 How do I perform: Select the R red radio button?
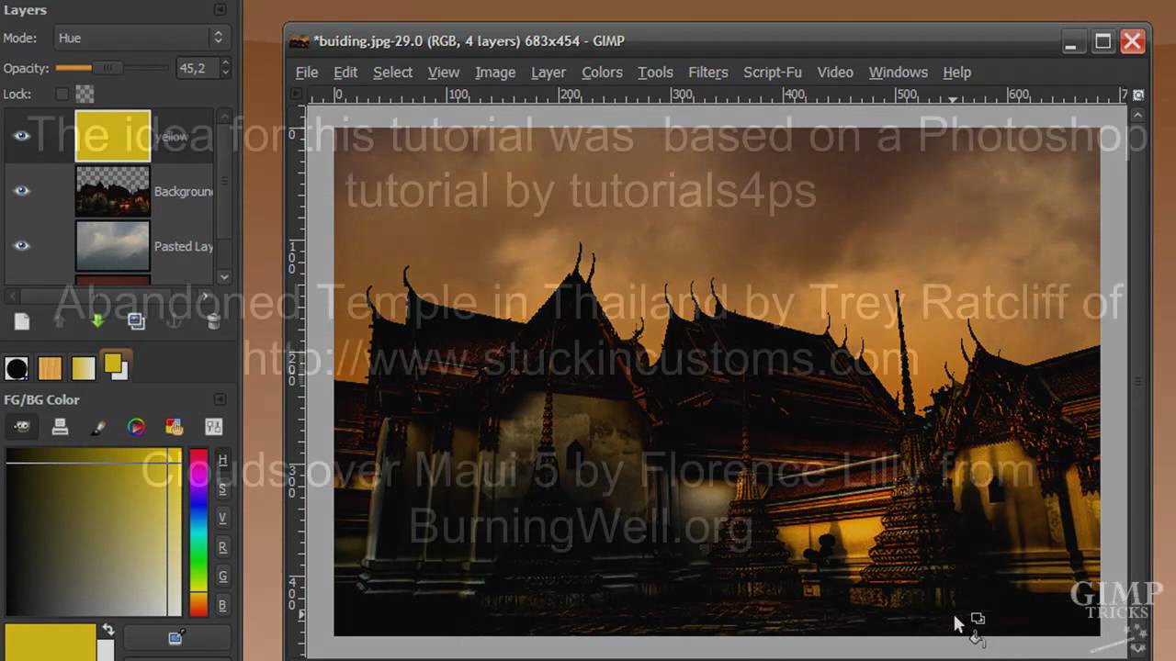[x=222, y=547]
